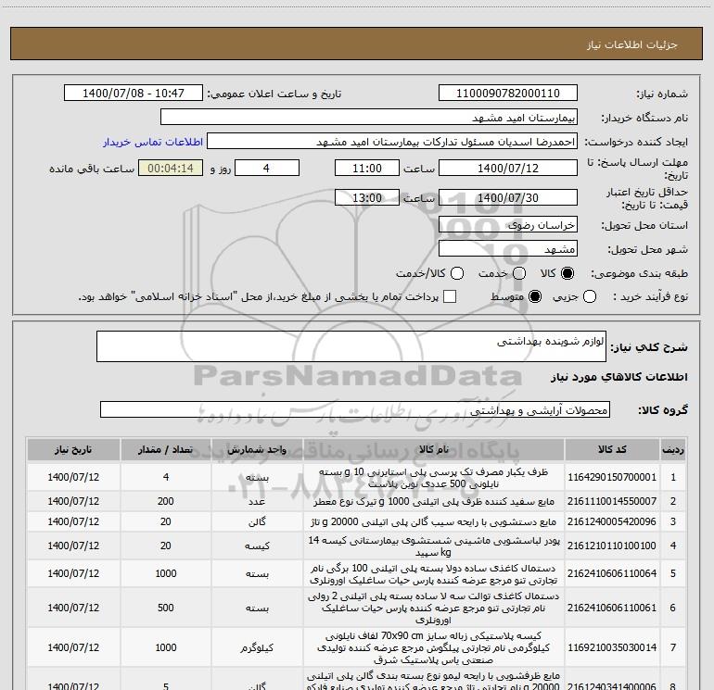Click the need number field 1100090782000110

(x=508, y=94)
